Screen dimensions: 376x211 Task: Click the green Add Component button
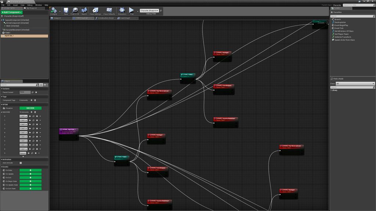[12, 12]
